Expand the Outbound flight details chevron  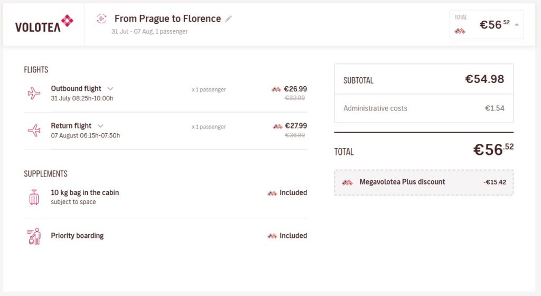click(x=110, y=89)
